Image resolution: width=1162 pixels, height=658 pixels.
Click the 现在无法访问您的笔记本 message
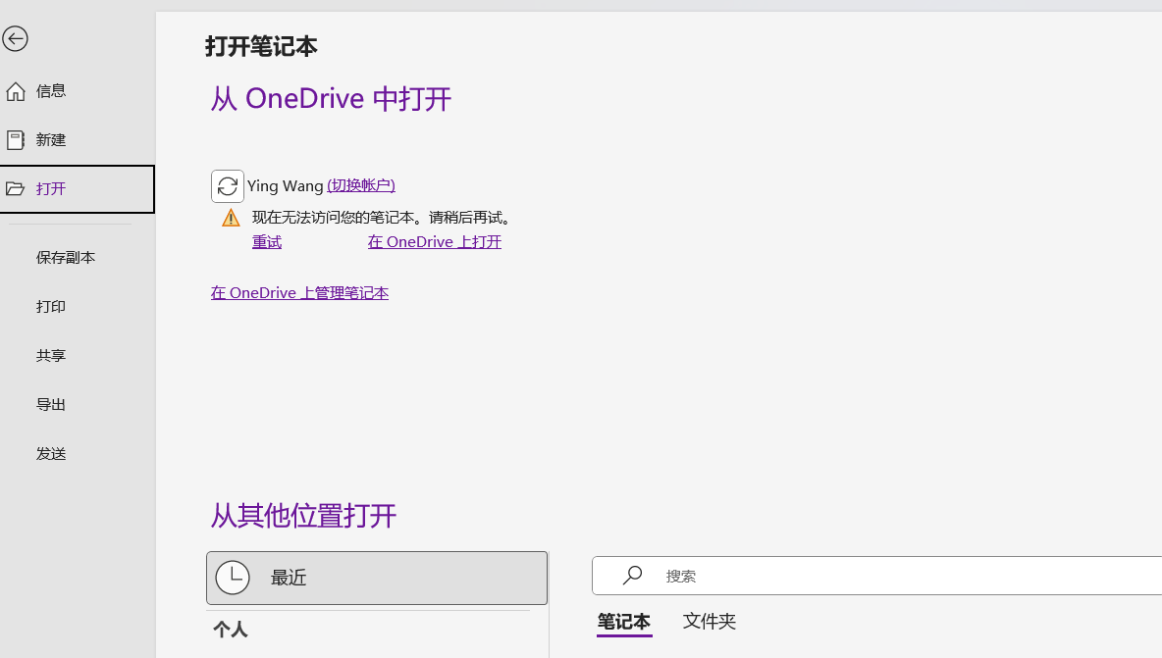(381, 218)
